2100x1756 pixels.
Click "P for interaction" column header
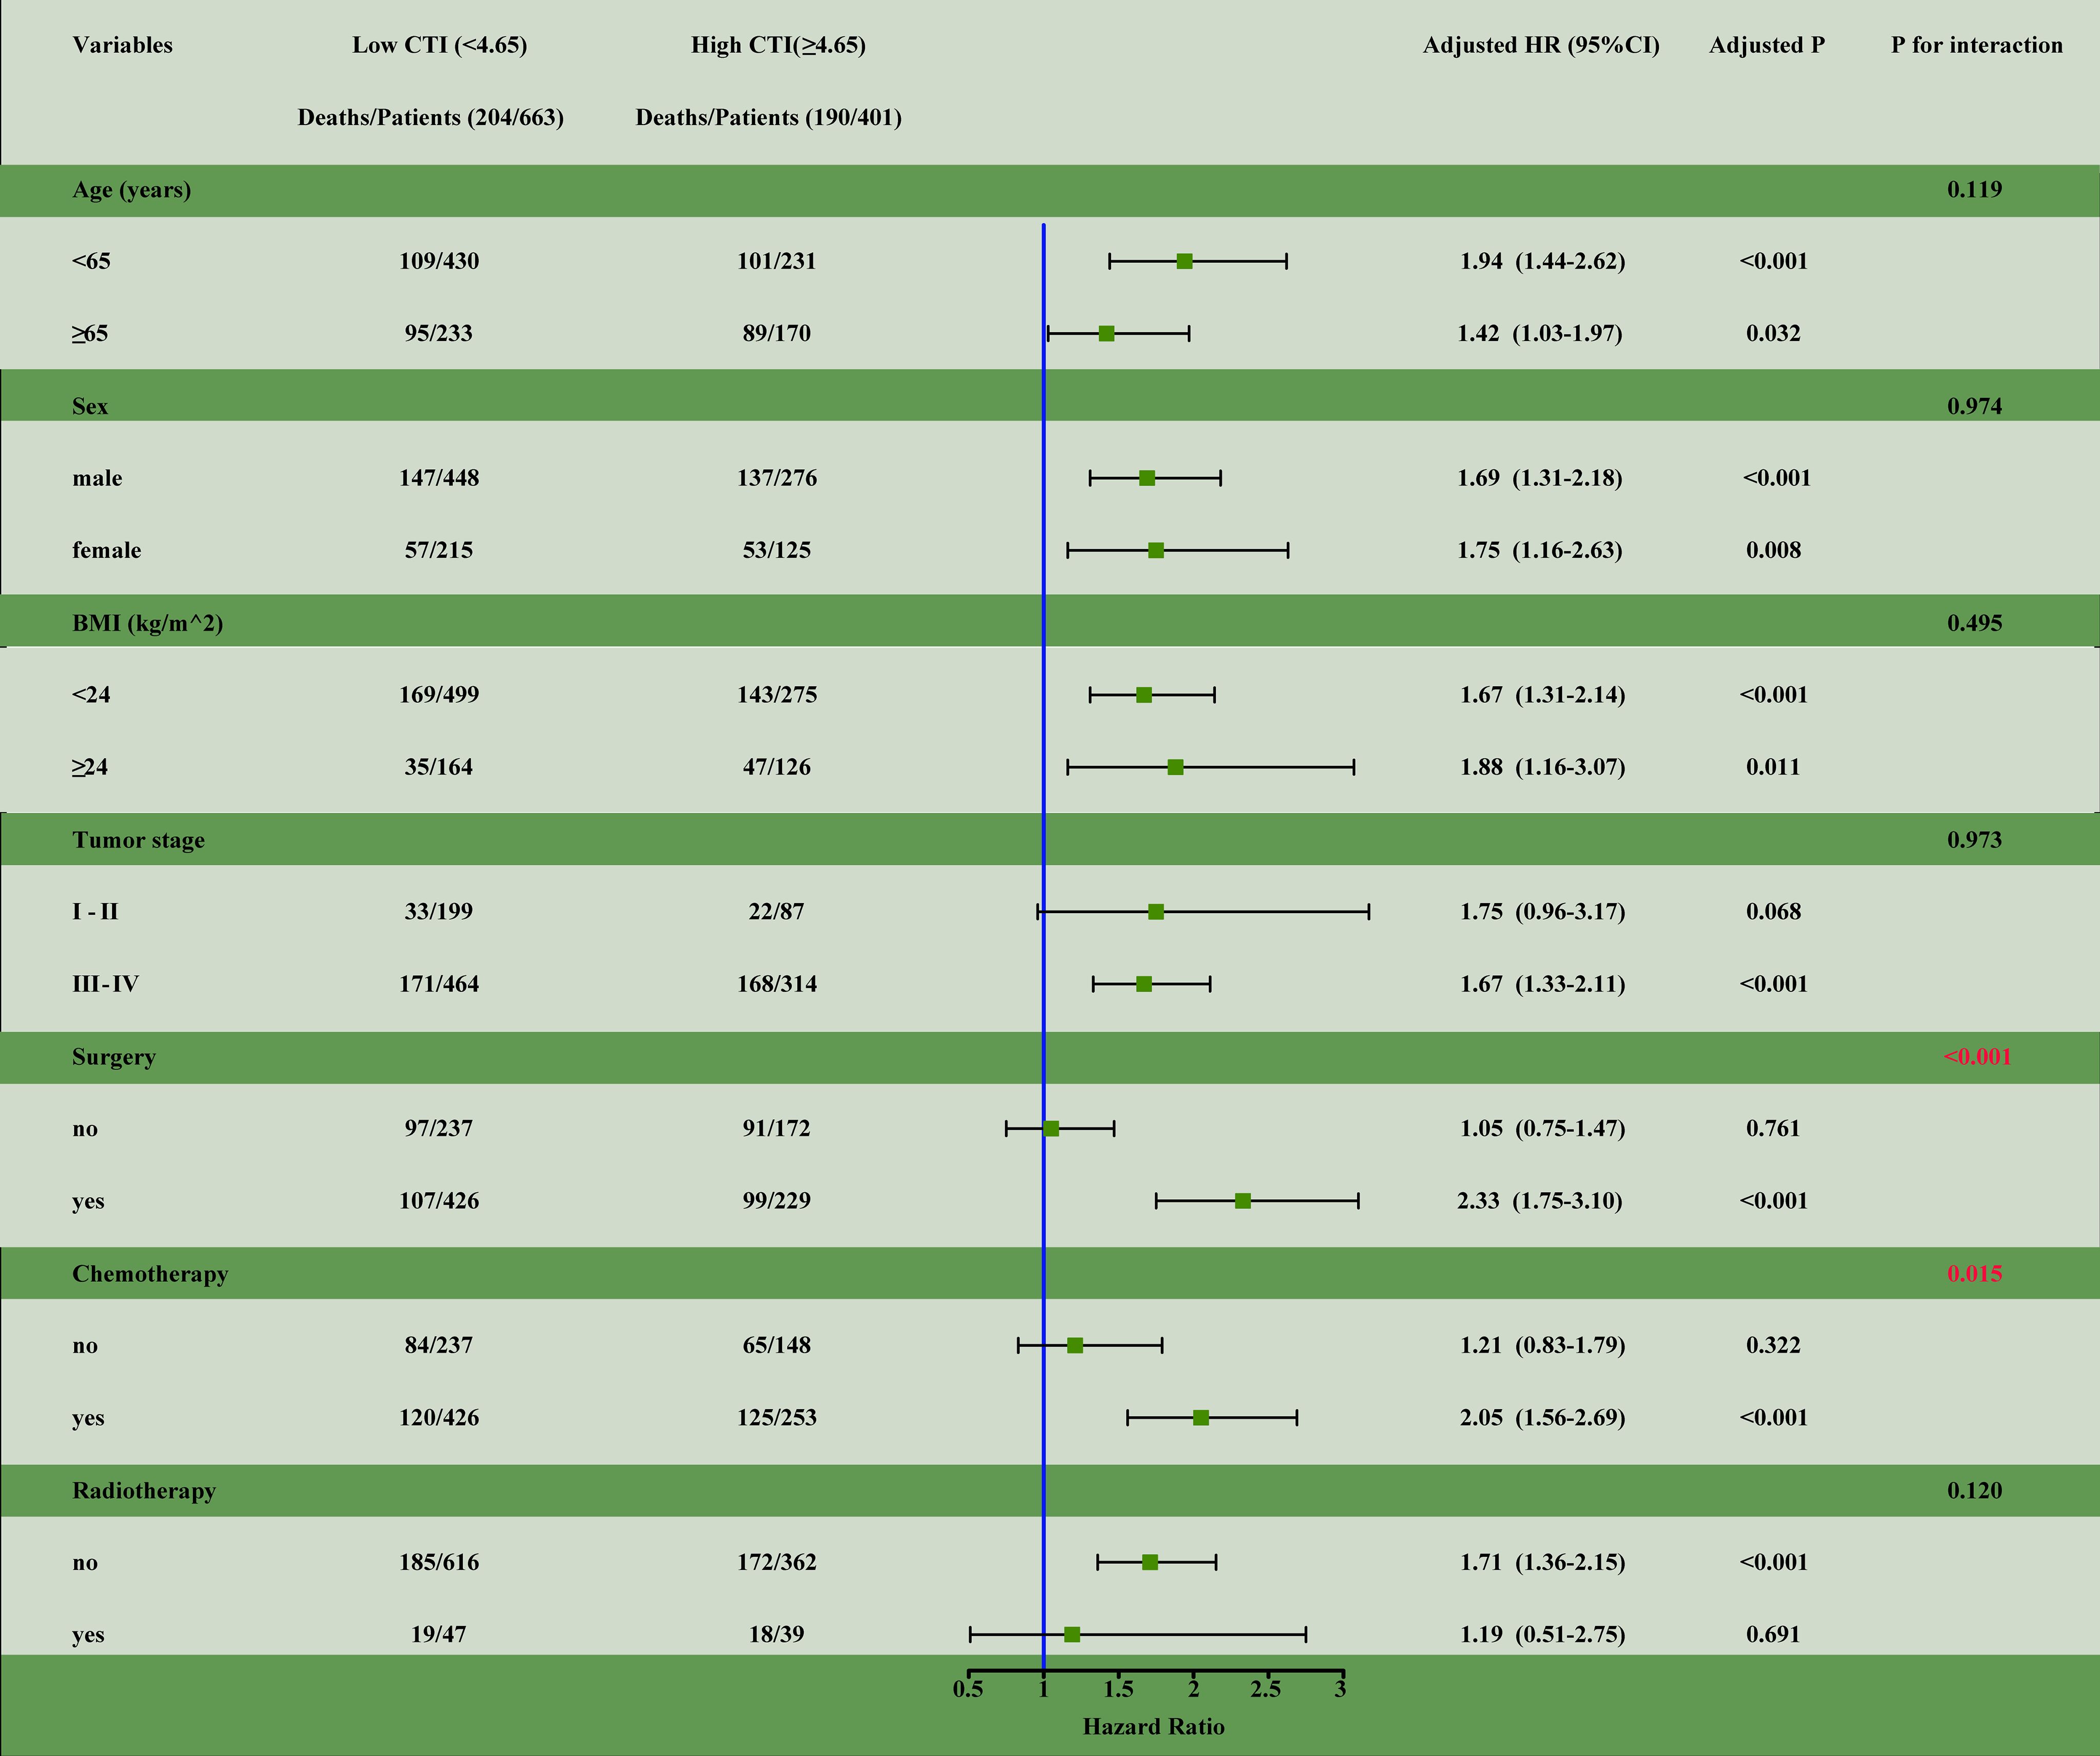coord(1976,45)
